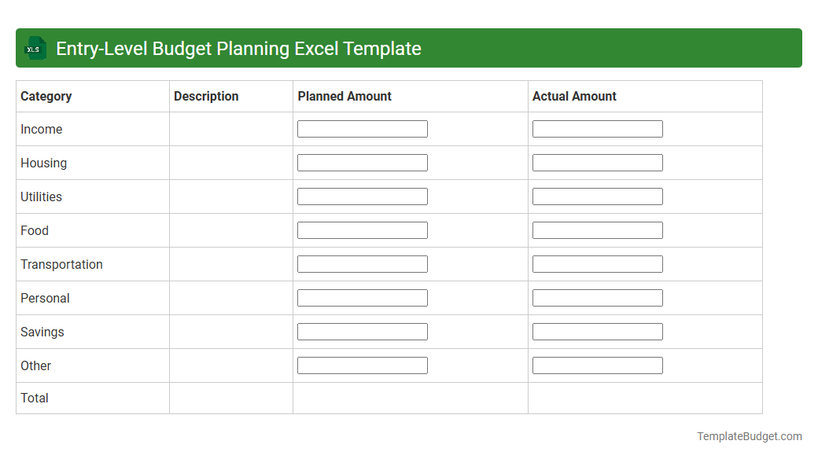Click the Food planned amount field
818x459 pixels.
362,229
